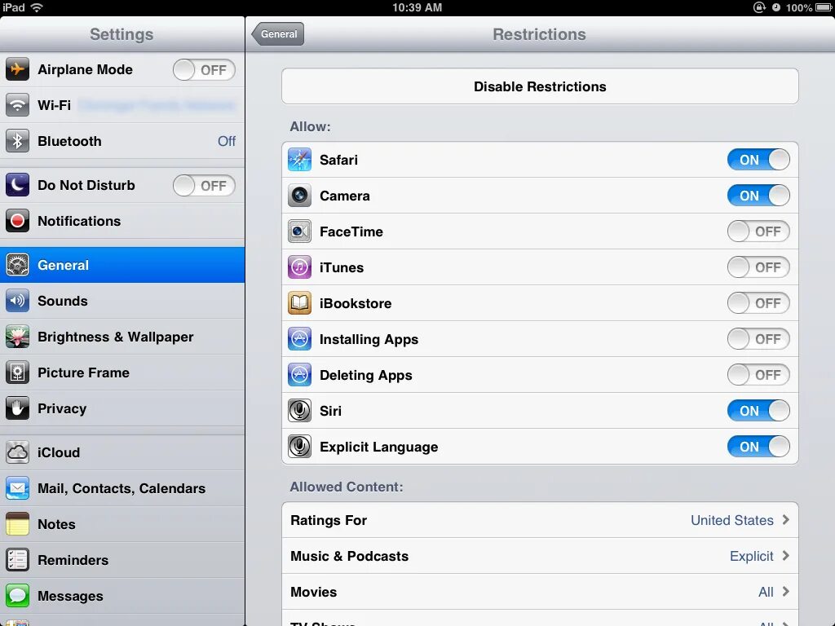Tap the Siri microphone icon
The height and width of the screenshot is (626, 835).
(300, 411)
